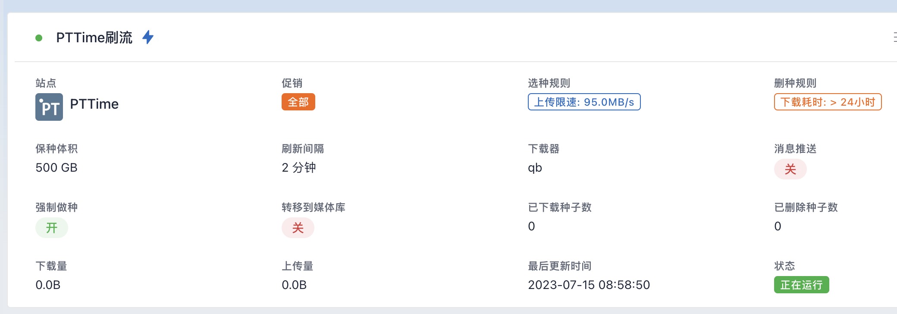897x314 pixels.
Task: Click the 0.0B value under 上传量
Action: pyautogui.click(x=294, y=285)
